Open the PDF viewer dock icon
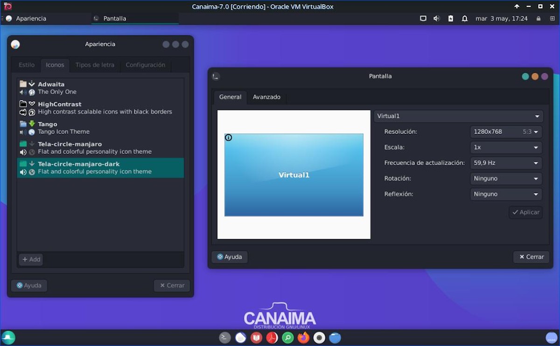The image size is (560, 346). point(272,338)
